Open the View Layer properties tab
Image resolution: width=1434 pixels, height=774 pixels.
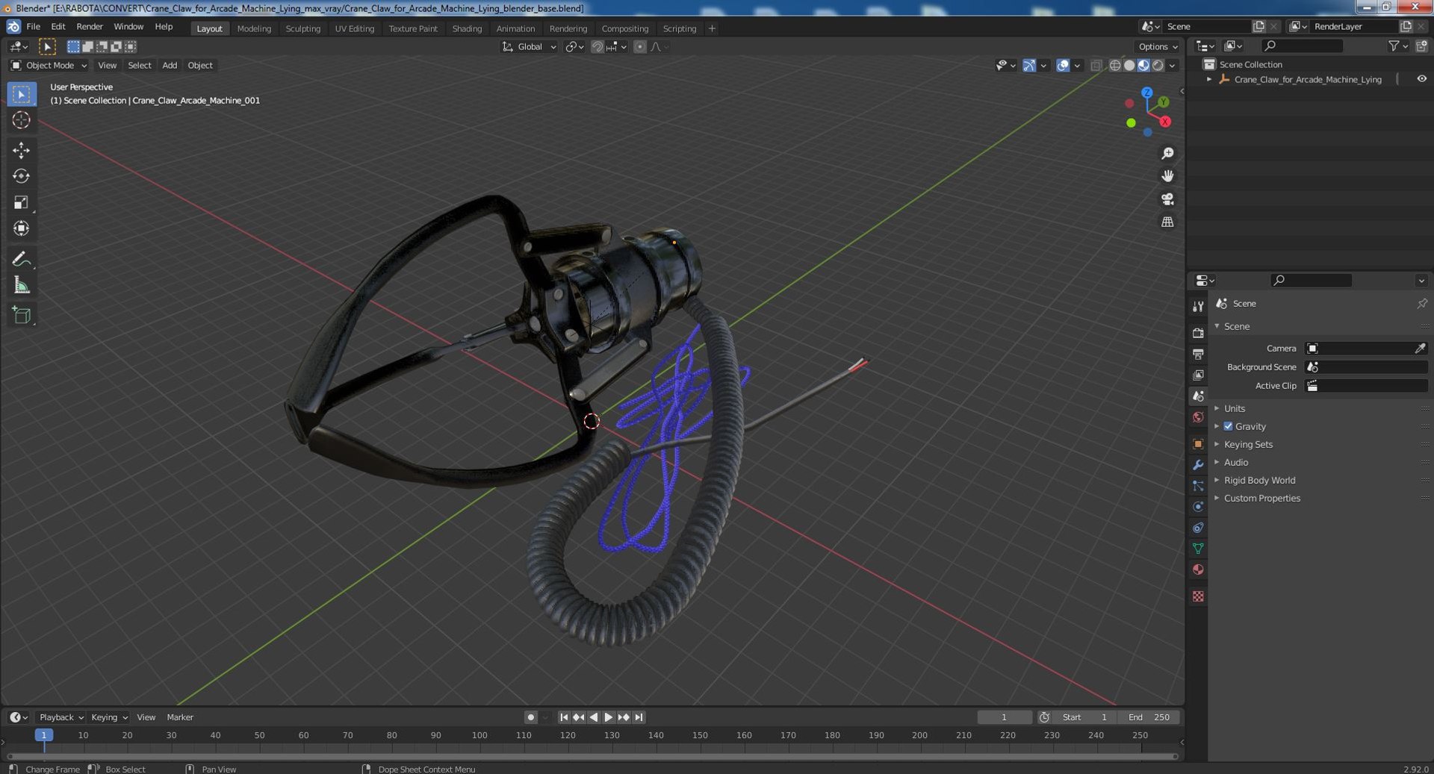coord(1198,375)
